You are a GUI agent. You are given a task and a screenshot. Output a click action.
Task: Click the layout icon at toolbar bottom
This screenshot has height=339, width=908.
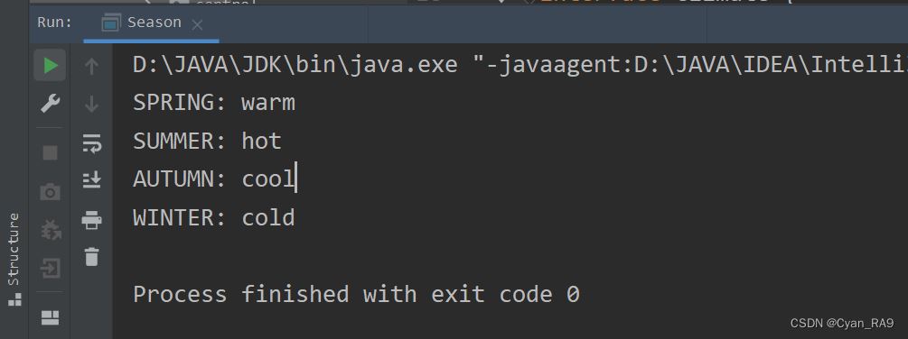coord(51,317)
